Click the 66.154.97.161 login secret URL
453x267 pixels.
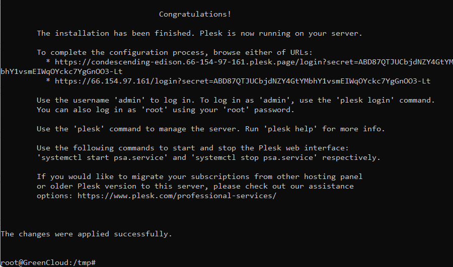point(243,81)
